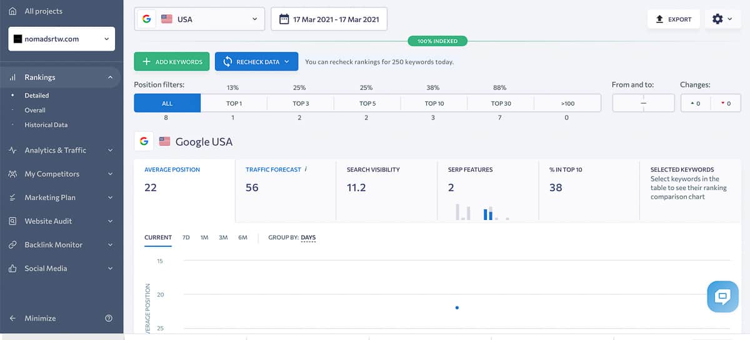
Task: Adjust the From and to range slider
Action: [x=643, y=103]
